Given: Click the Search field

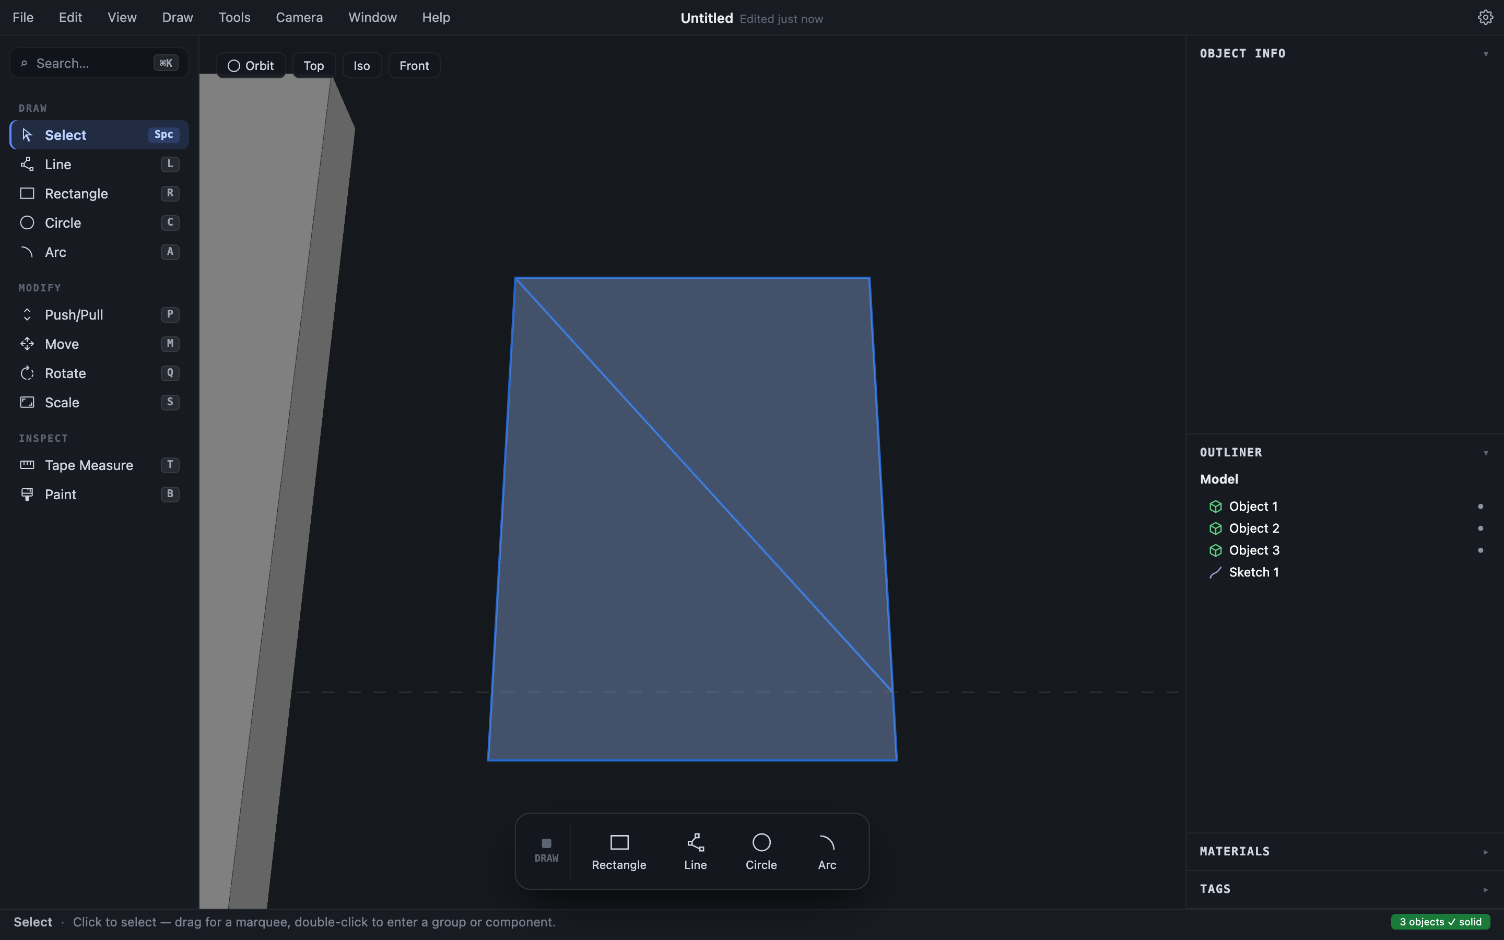Looking at the screenshot, I should (99, 63).
